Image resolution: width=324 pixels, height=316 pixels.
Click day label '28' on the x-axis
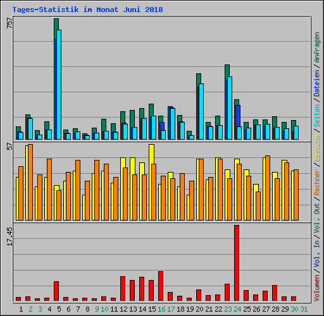click(275, 309)
